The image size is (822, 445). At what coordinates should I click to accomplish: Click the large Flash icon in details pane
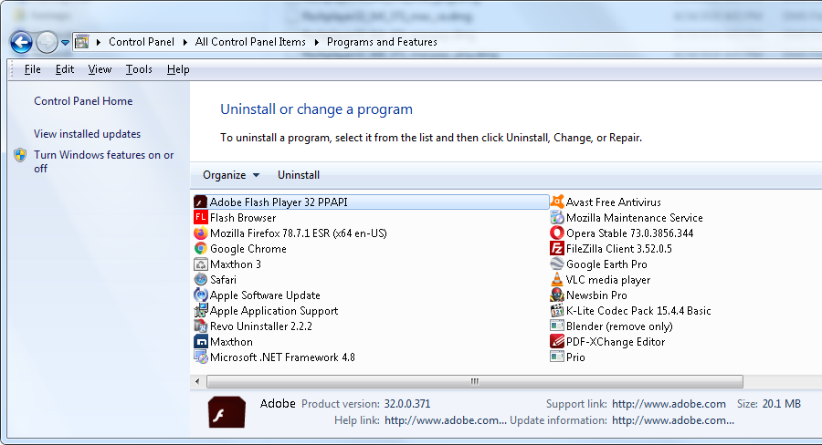coord(227,412)
